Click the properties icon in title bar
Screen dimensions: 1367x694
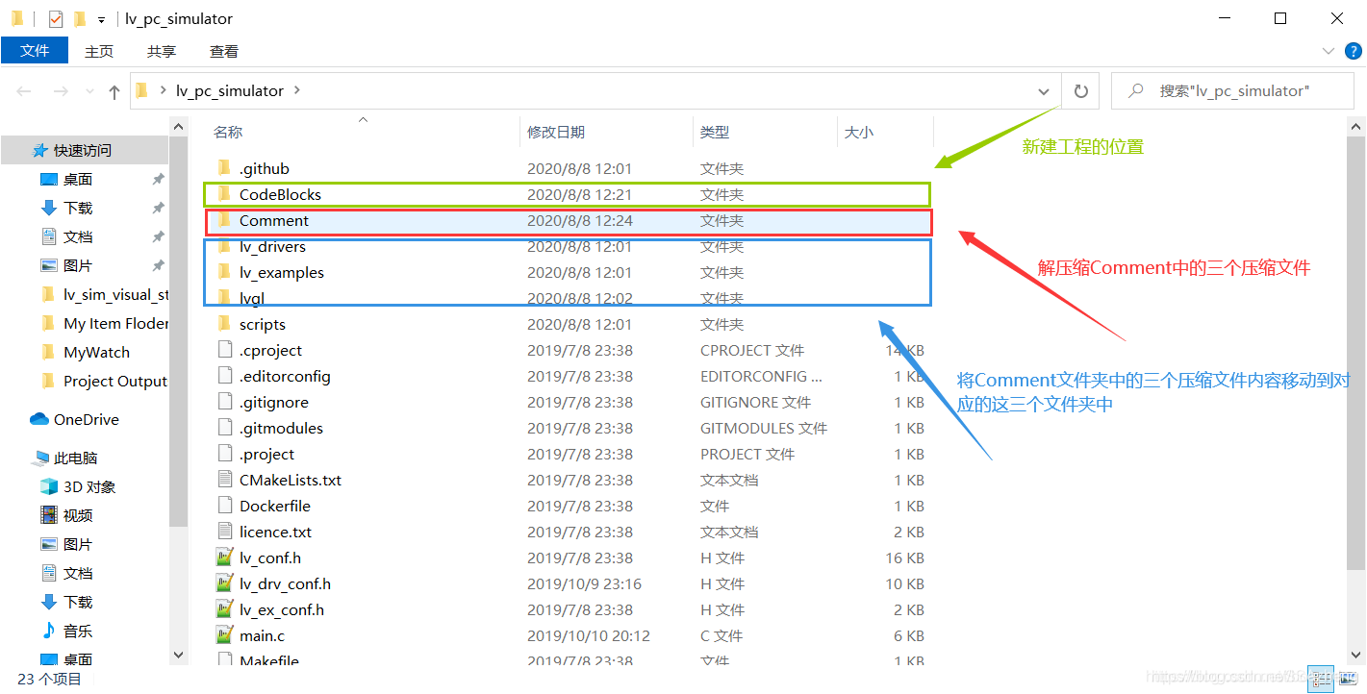(56, 18)
